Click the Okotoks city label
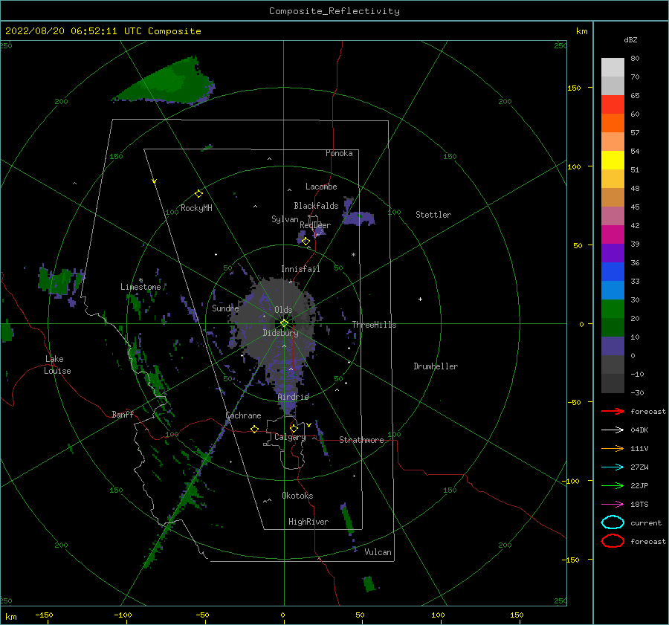This screenshot has height=625, width=669. [297, 496]
